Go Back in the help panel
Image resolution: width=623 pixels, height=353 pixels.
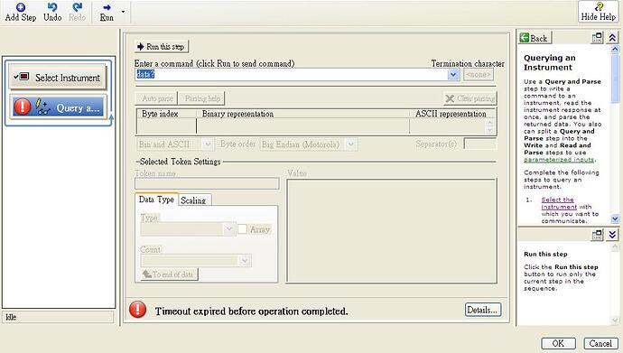click(534, 38)
